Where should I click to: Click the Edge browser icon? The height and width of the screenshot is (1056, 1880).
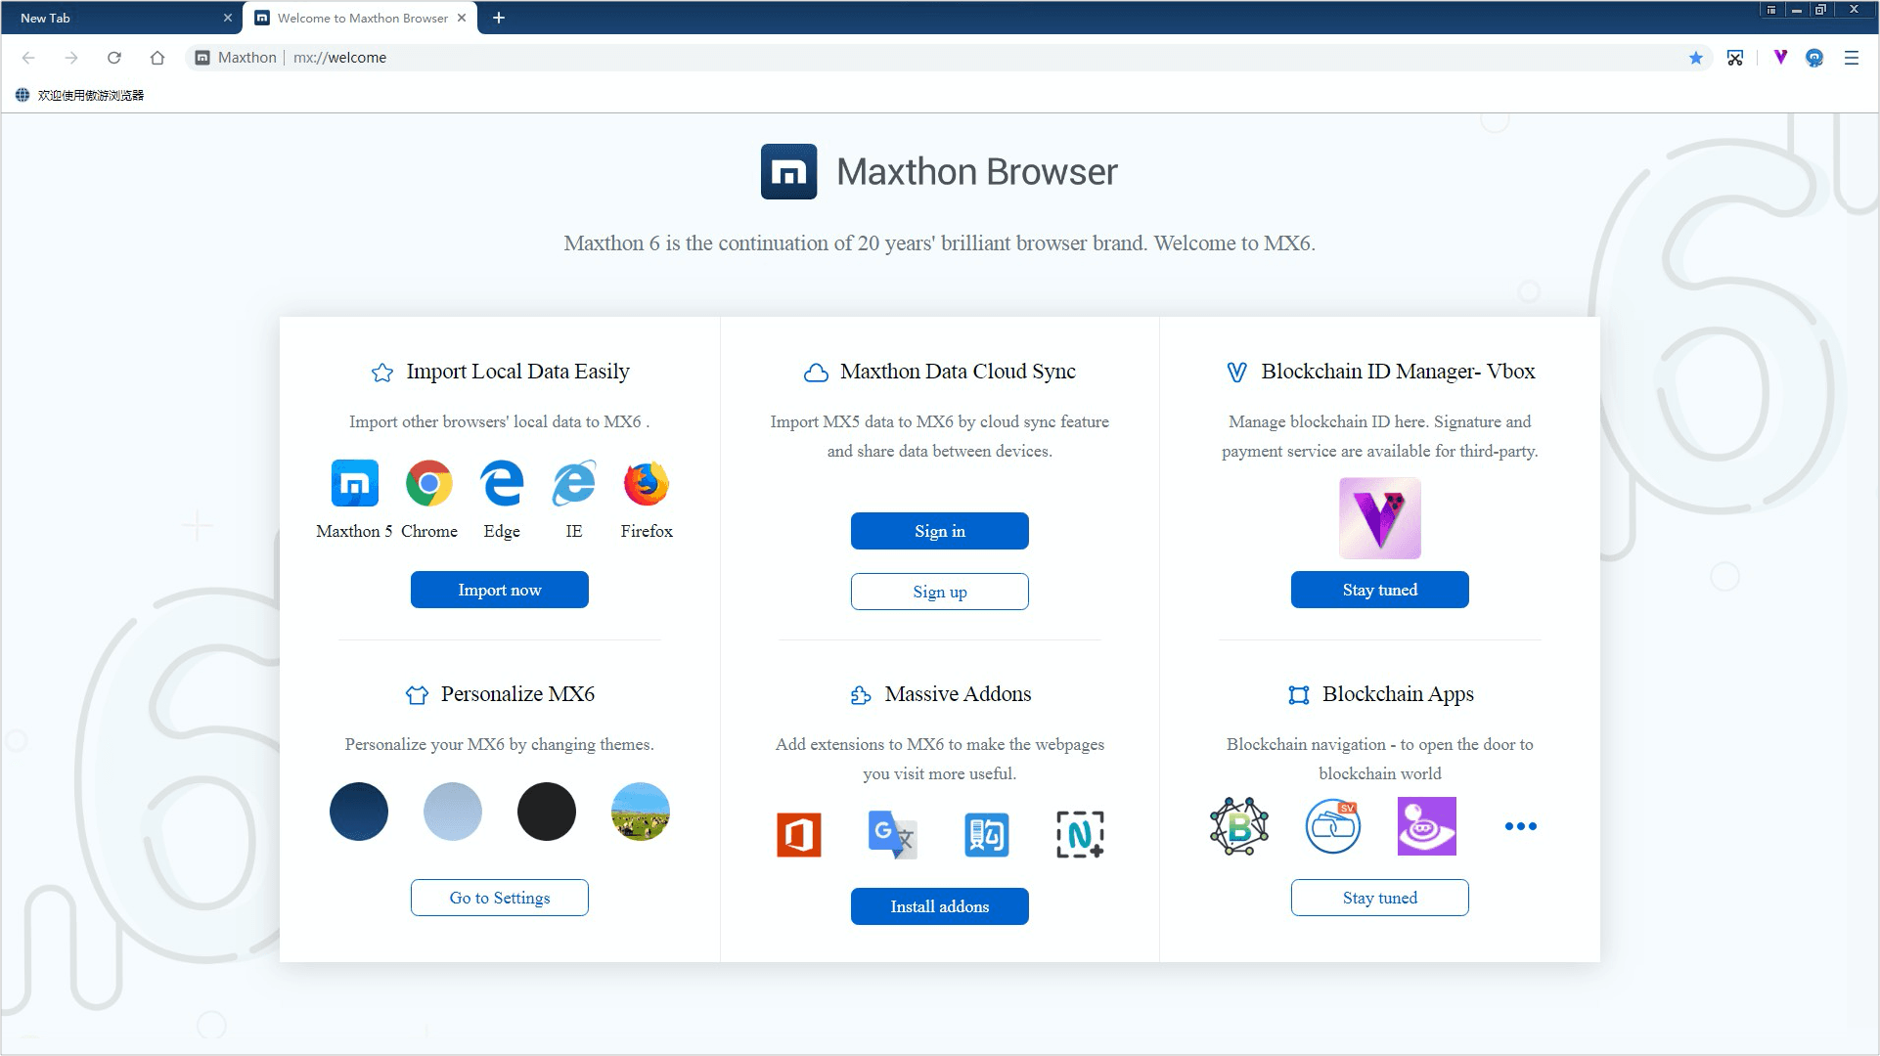pyautogui.click(x=502, y=483)
